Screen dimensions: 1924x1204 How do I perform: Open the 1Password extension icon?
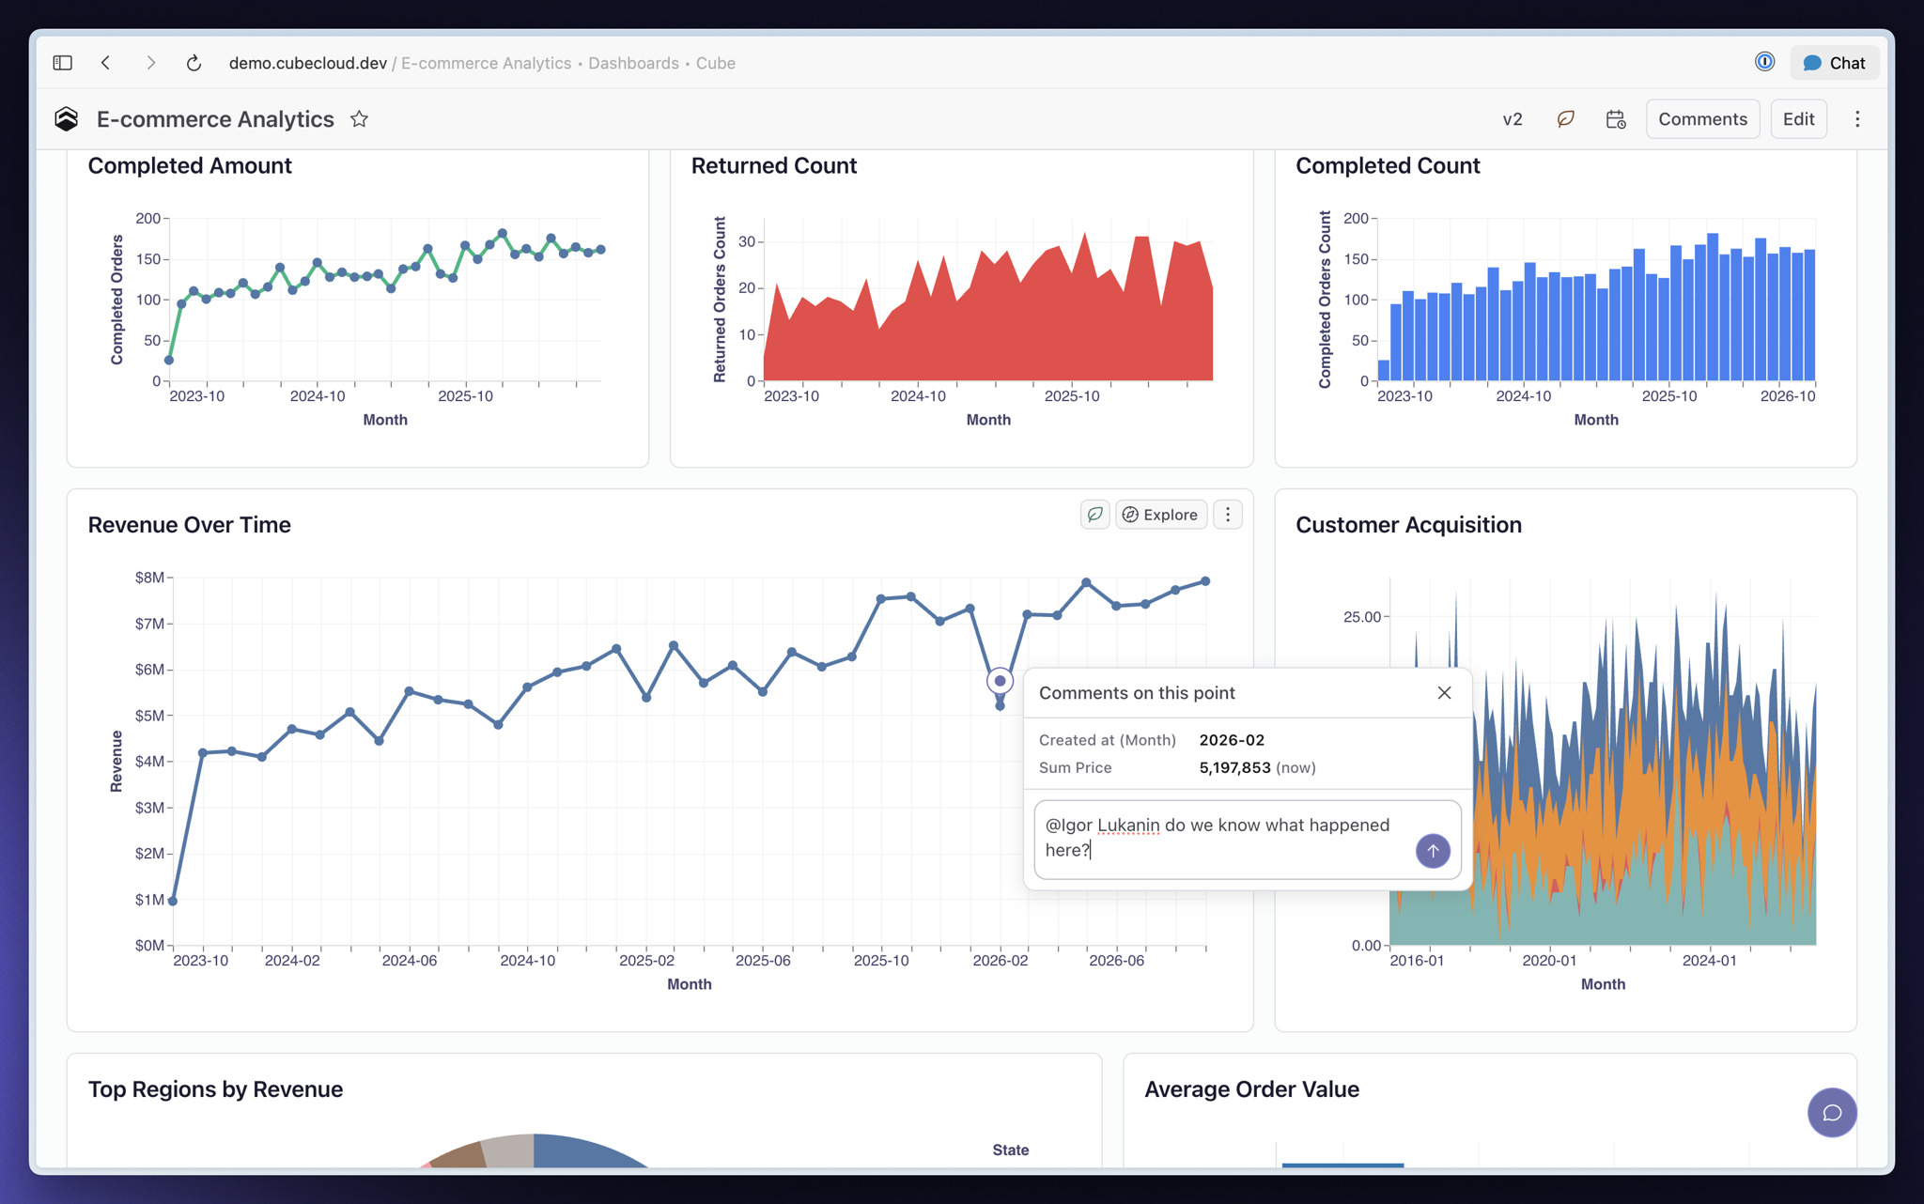coord(1764,62)
